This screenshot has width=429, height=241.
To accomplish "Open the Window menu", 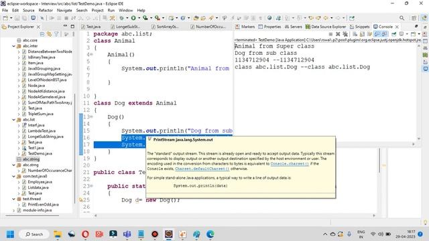I will [x=125, y=11].
